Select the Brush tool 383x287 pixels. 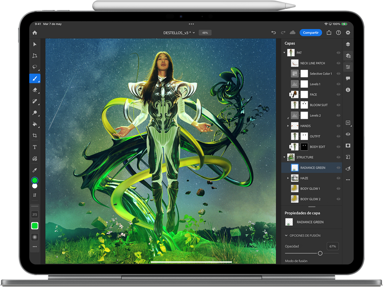coord(35,78)
